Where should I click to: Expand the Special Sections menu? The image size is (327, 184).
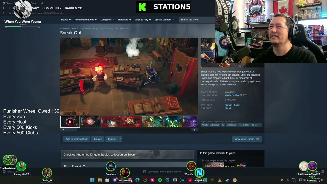click(x=164, y=20)
